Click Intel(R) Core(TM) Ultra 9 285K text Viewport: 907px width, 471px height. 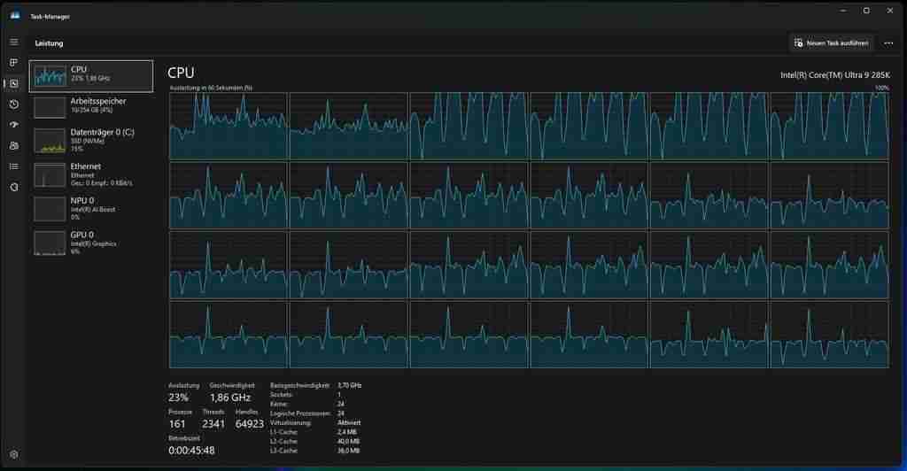click(835, 75)
